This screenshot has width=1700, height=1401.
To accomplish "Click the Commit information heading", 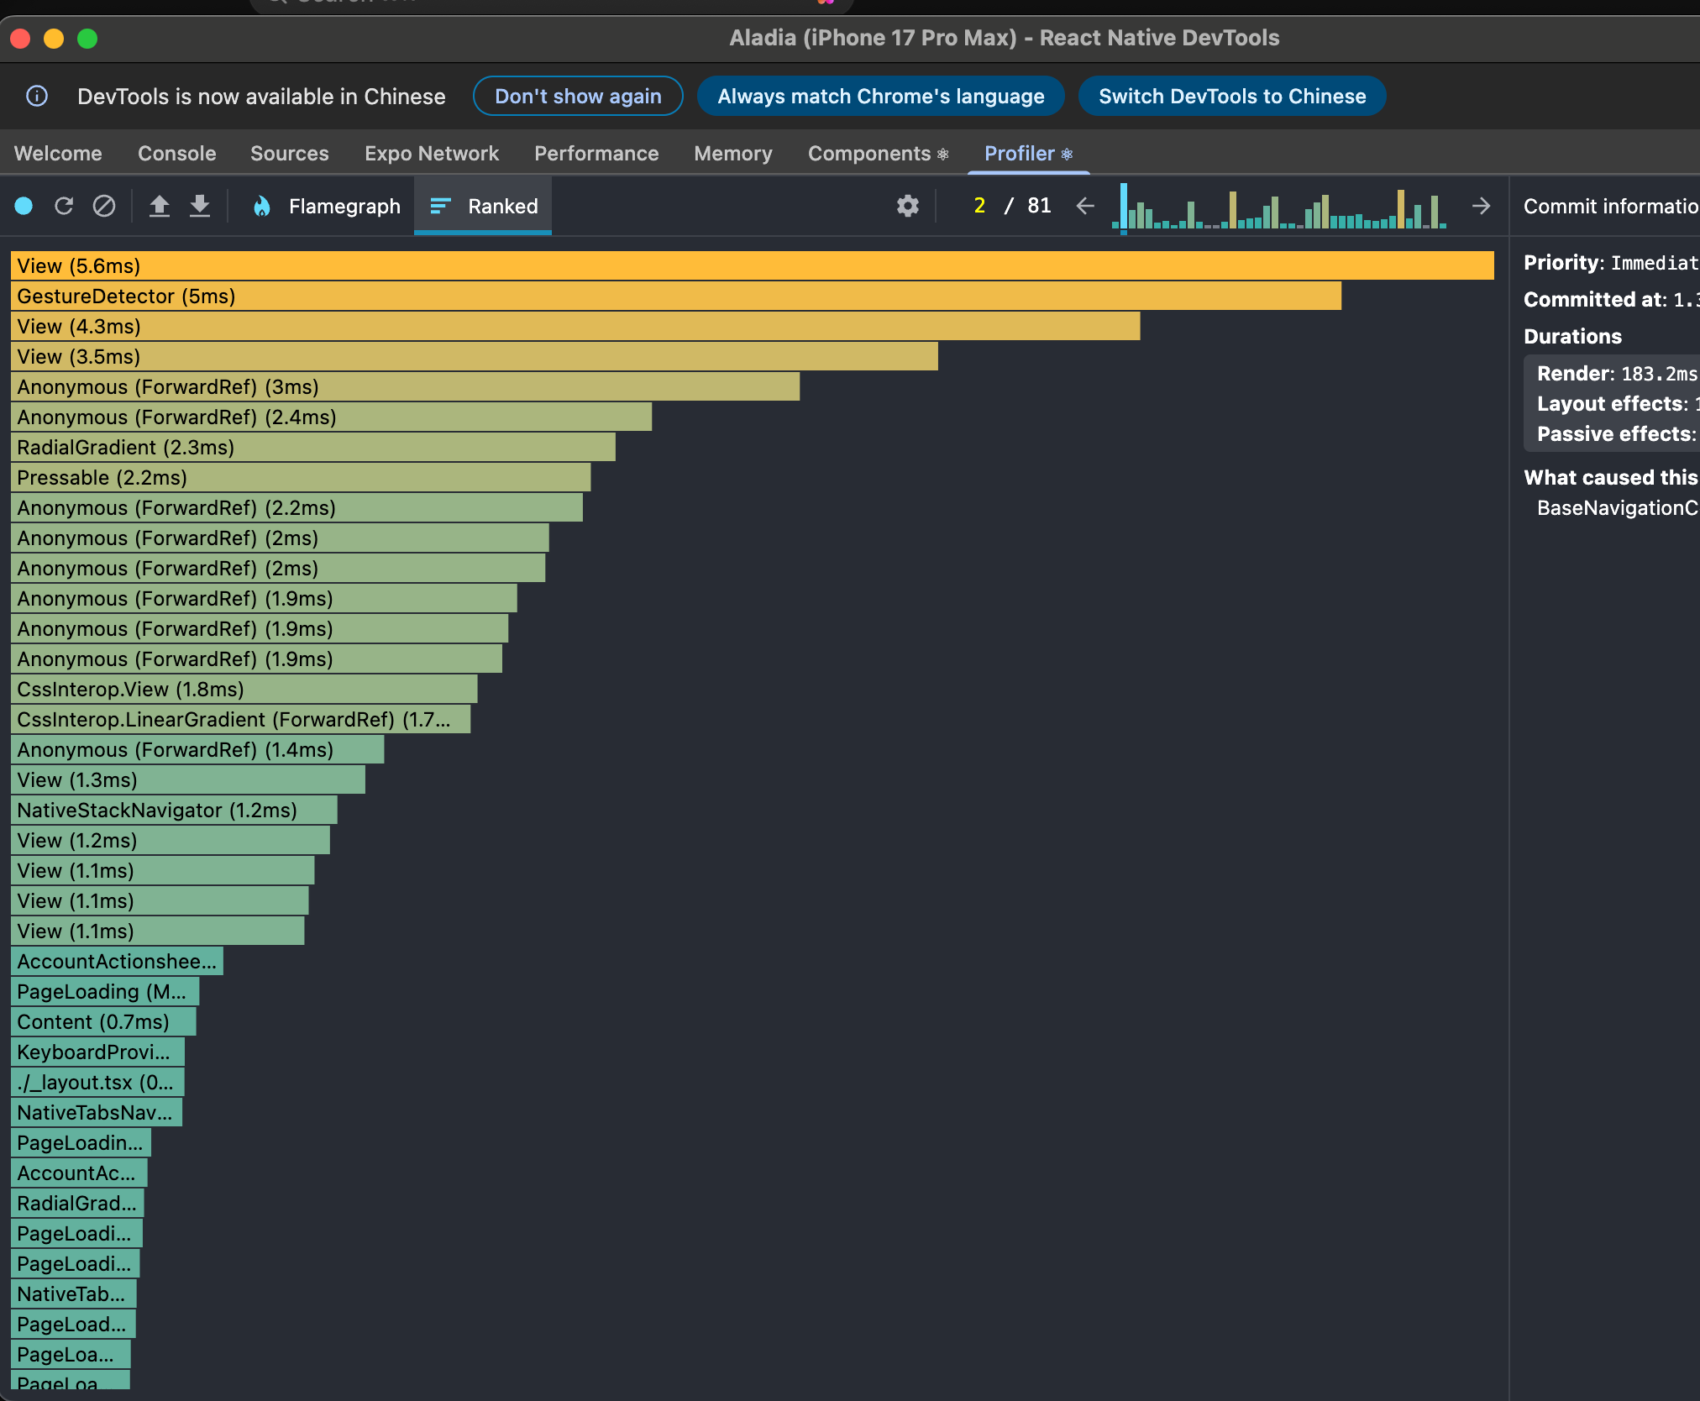I will [x=1611, y=207].
